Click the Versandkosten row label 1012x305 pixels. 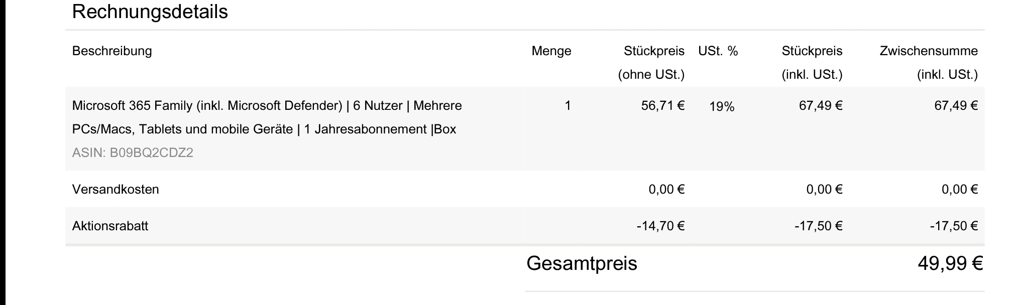click(x=116, y=190)
